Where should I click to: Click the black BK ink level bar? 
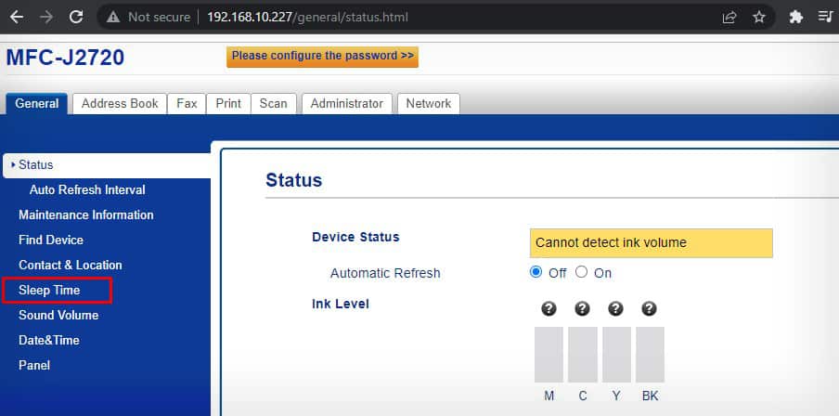[x=650, y=355]
